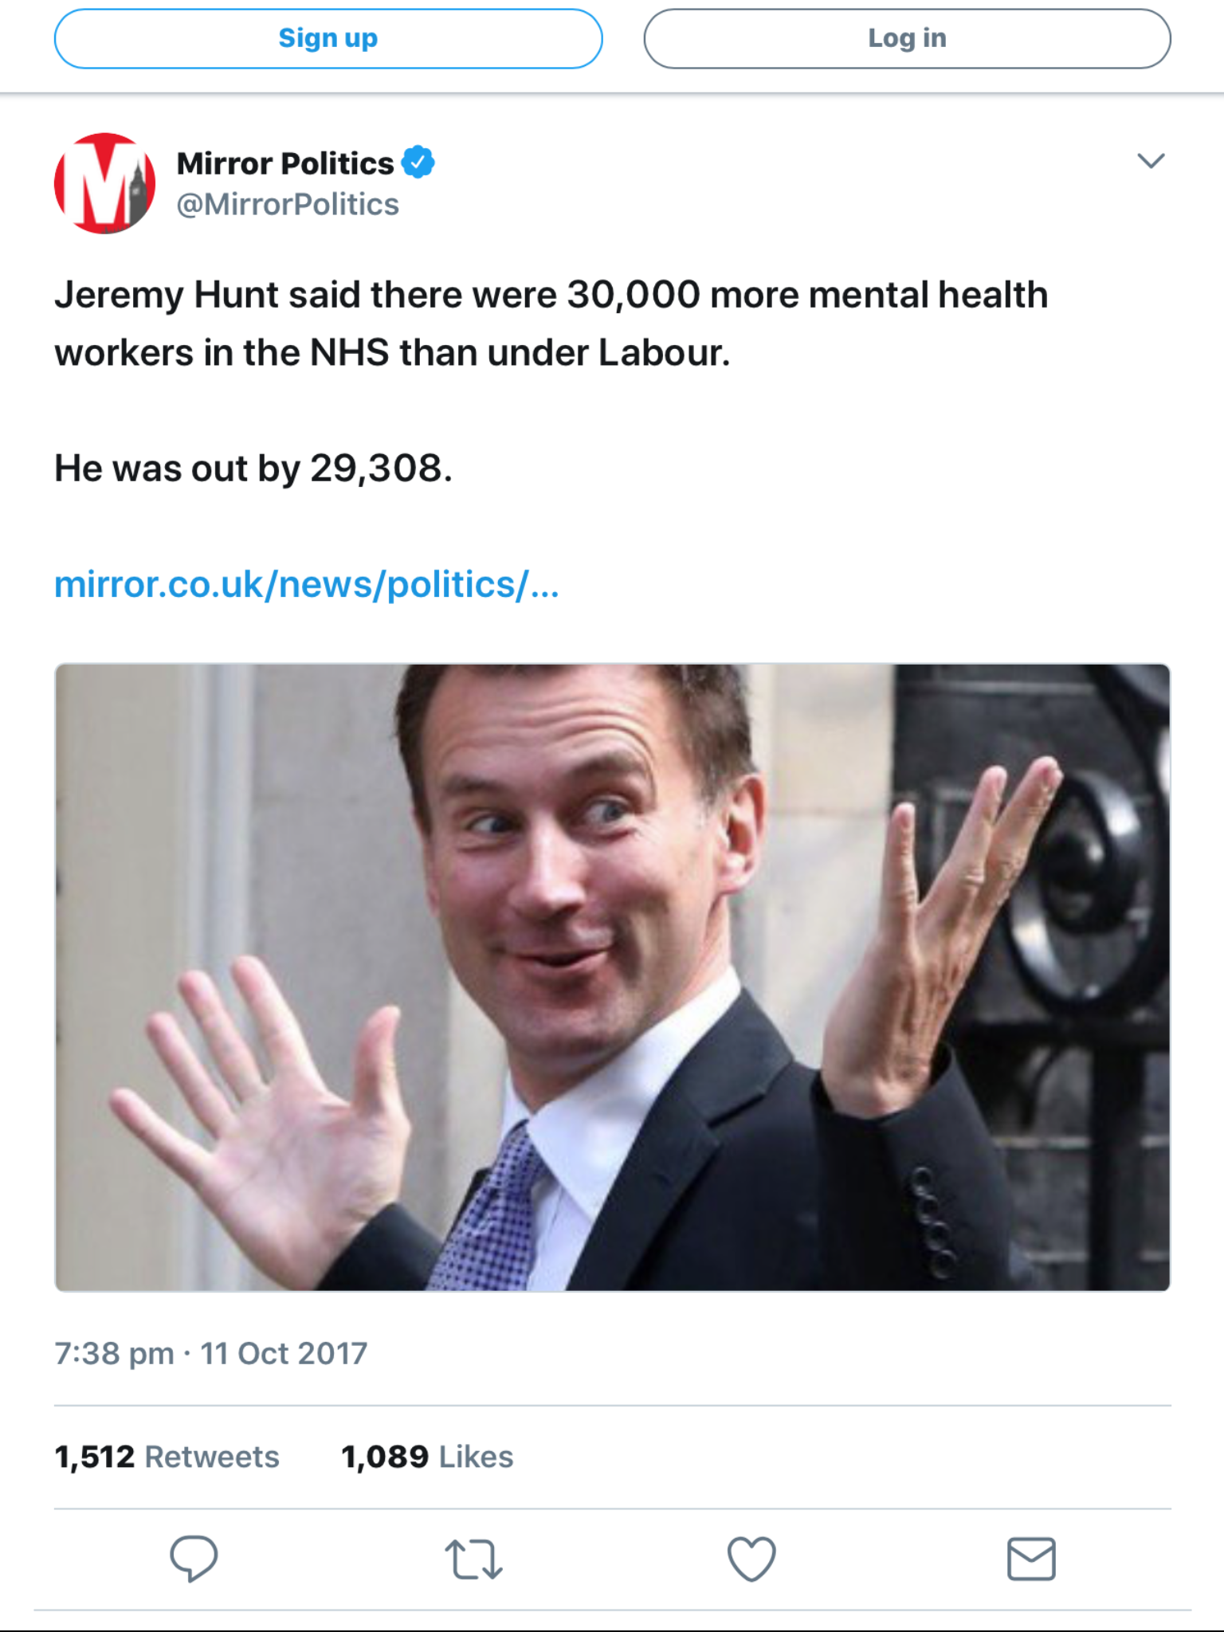View the attached photo of the man waving

click(x=612, y=977)
